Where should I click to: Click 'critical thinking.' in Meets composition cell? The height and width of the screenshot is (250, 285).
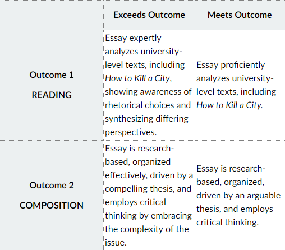pyautogui.click(x=227, y=223)
